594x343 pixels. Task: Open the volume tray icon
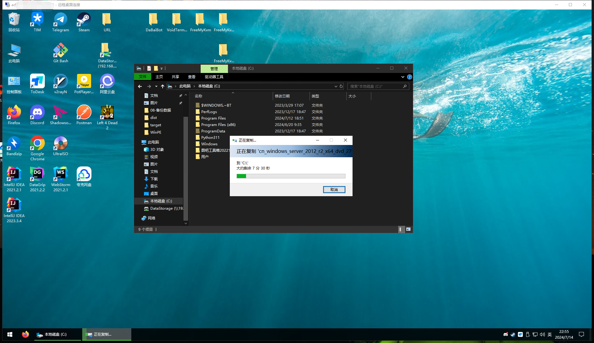(542, 334)
